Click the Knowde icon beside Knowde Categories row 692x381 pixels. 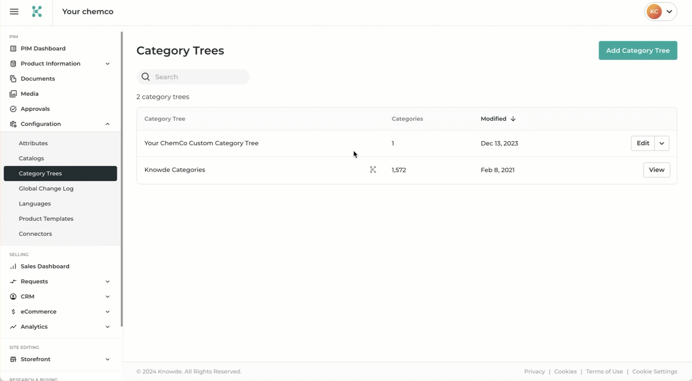pyautogui.click(x=372, y=169)
